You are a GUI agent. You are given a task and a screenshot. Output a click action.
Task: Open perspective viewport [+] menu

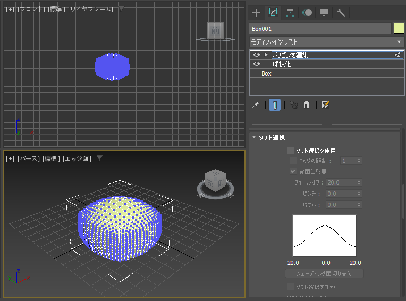point(10,158)
